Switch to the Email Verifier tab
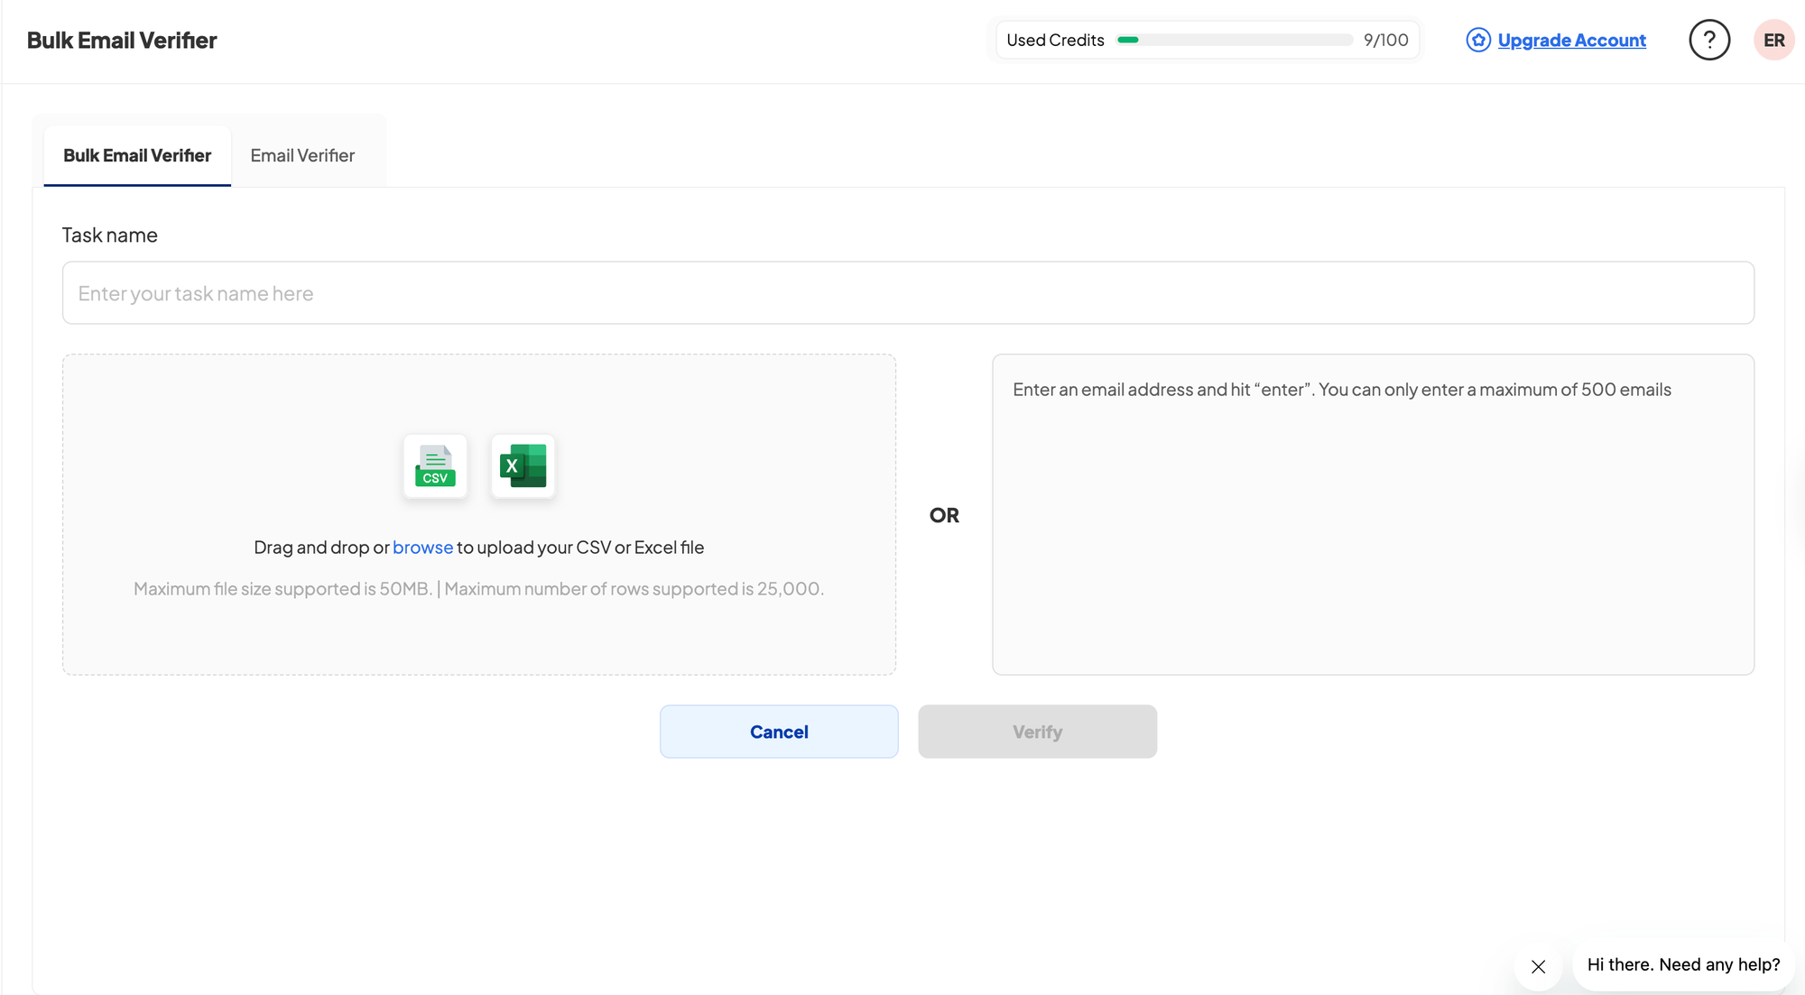Screen dimensions: 1805x995 [x=302, y=155]
